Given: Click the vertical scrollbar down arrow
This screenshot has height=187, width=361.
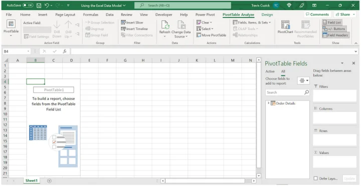Looking at the screenshot, I should [259, 175].
